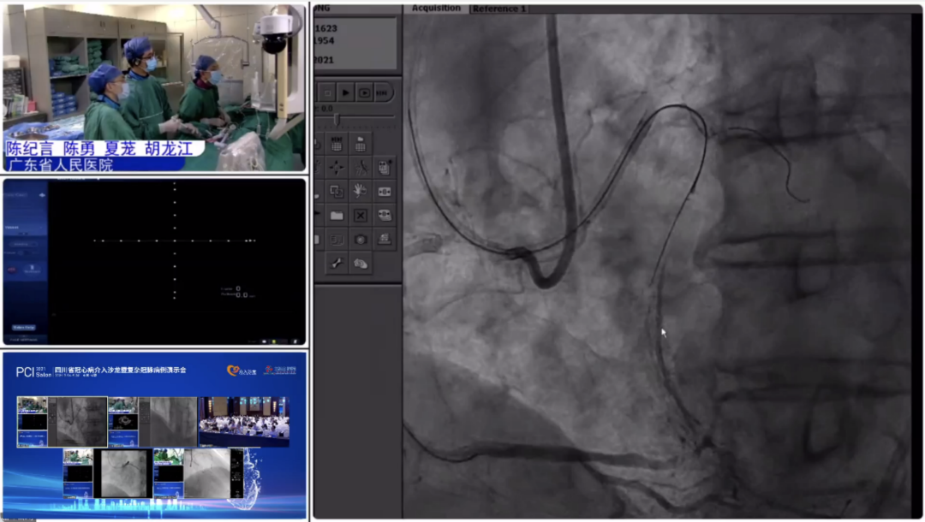The height and width of the screenshot is (522, 925).
Task: Select the conference audience video thumbnail
Action: [x=243, y=421]
